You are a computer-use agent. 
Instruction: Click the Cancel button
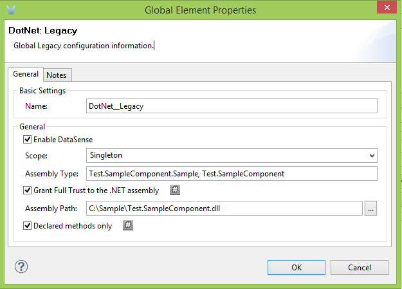point(360,267)
